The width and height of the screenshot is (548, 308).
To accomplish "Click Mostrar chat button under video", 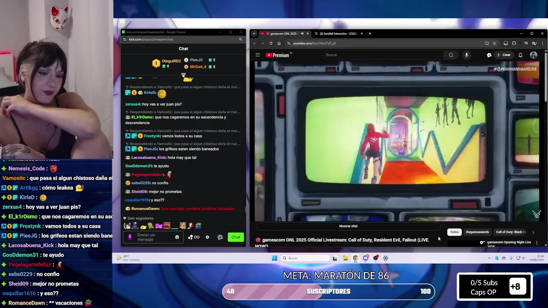I will point(348,226).
